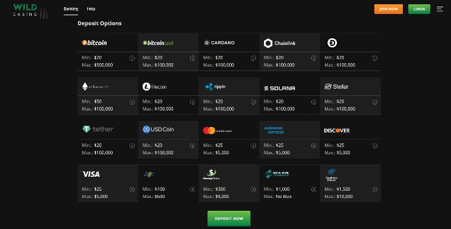451x229 pixels.
Task: Select the Cashiers Check logo
Action: (x=332, y=175)
